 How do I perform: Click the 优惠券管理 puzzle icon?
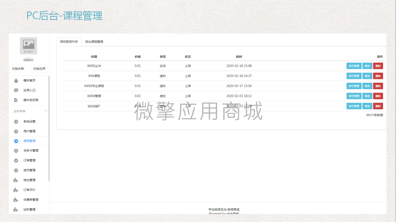16,200
